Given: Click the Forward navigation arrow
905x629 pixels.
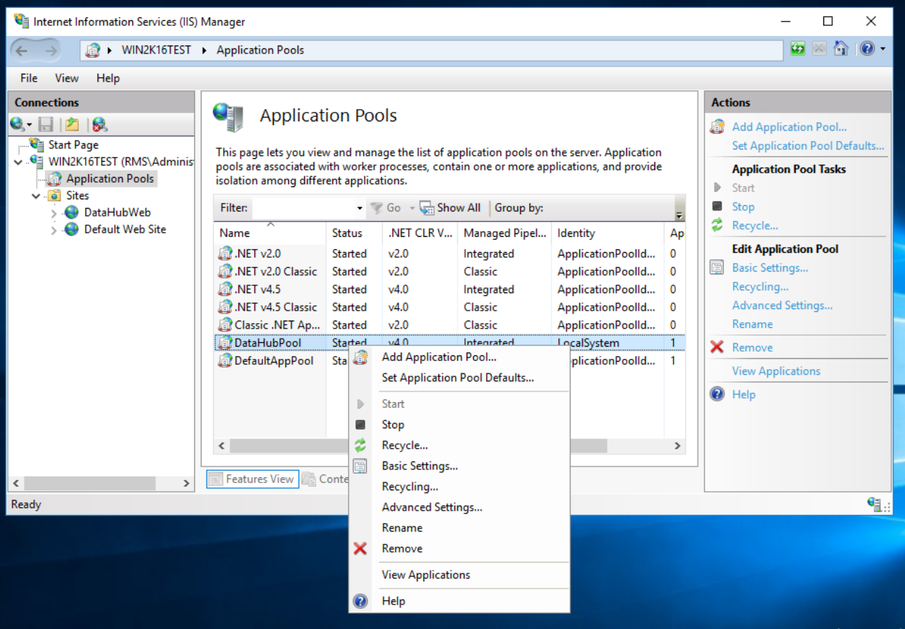Looking at the screenshot, I should pos(51,51).
